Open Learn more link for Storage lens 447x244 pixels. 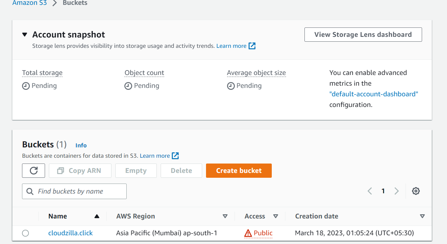point(231,46)
